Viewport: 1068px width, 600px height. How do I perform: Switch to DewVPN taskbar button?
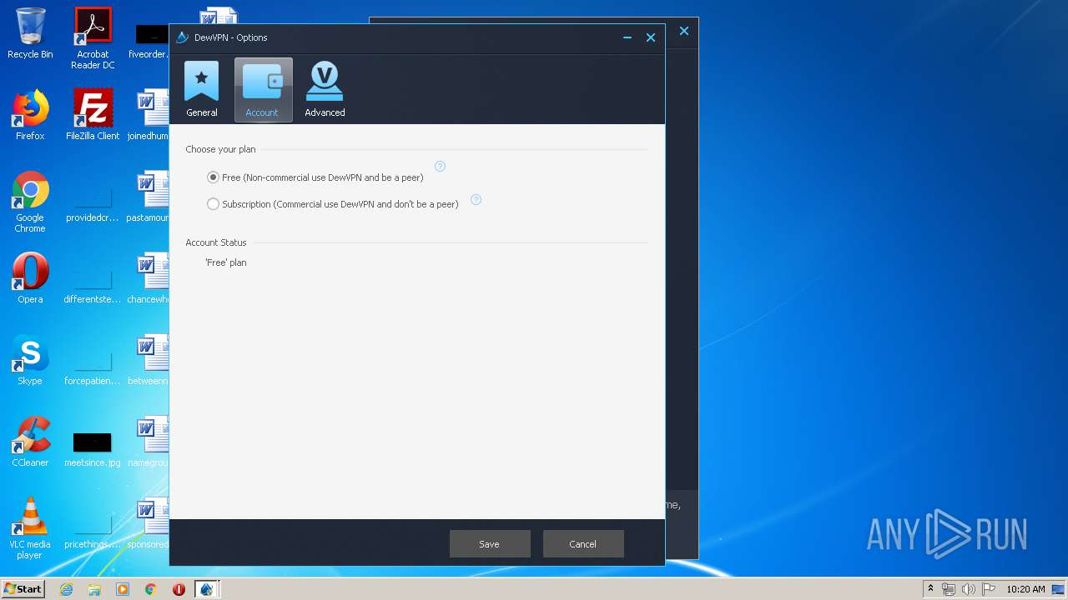pos(207,589)
